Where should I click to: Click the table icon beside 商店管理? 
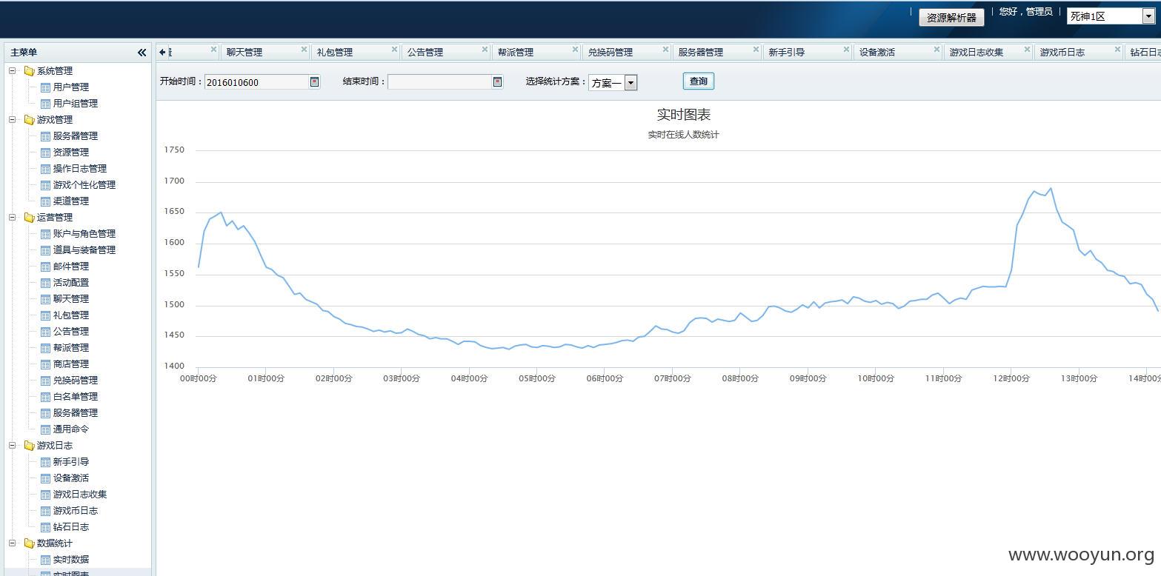45,364
